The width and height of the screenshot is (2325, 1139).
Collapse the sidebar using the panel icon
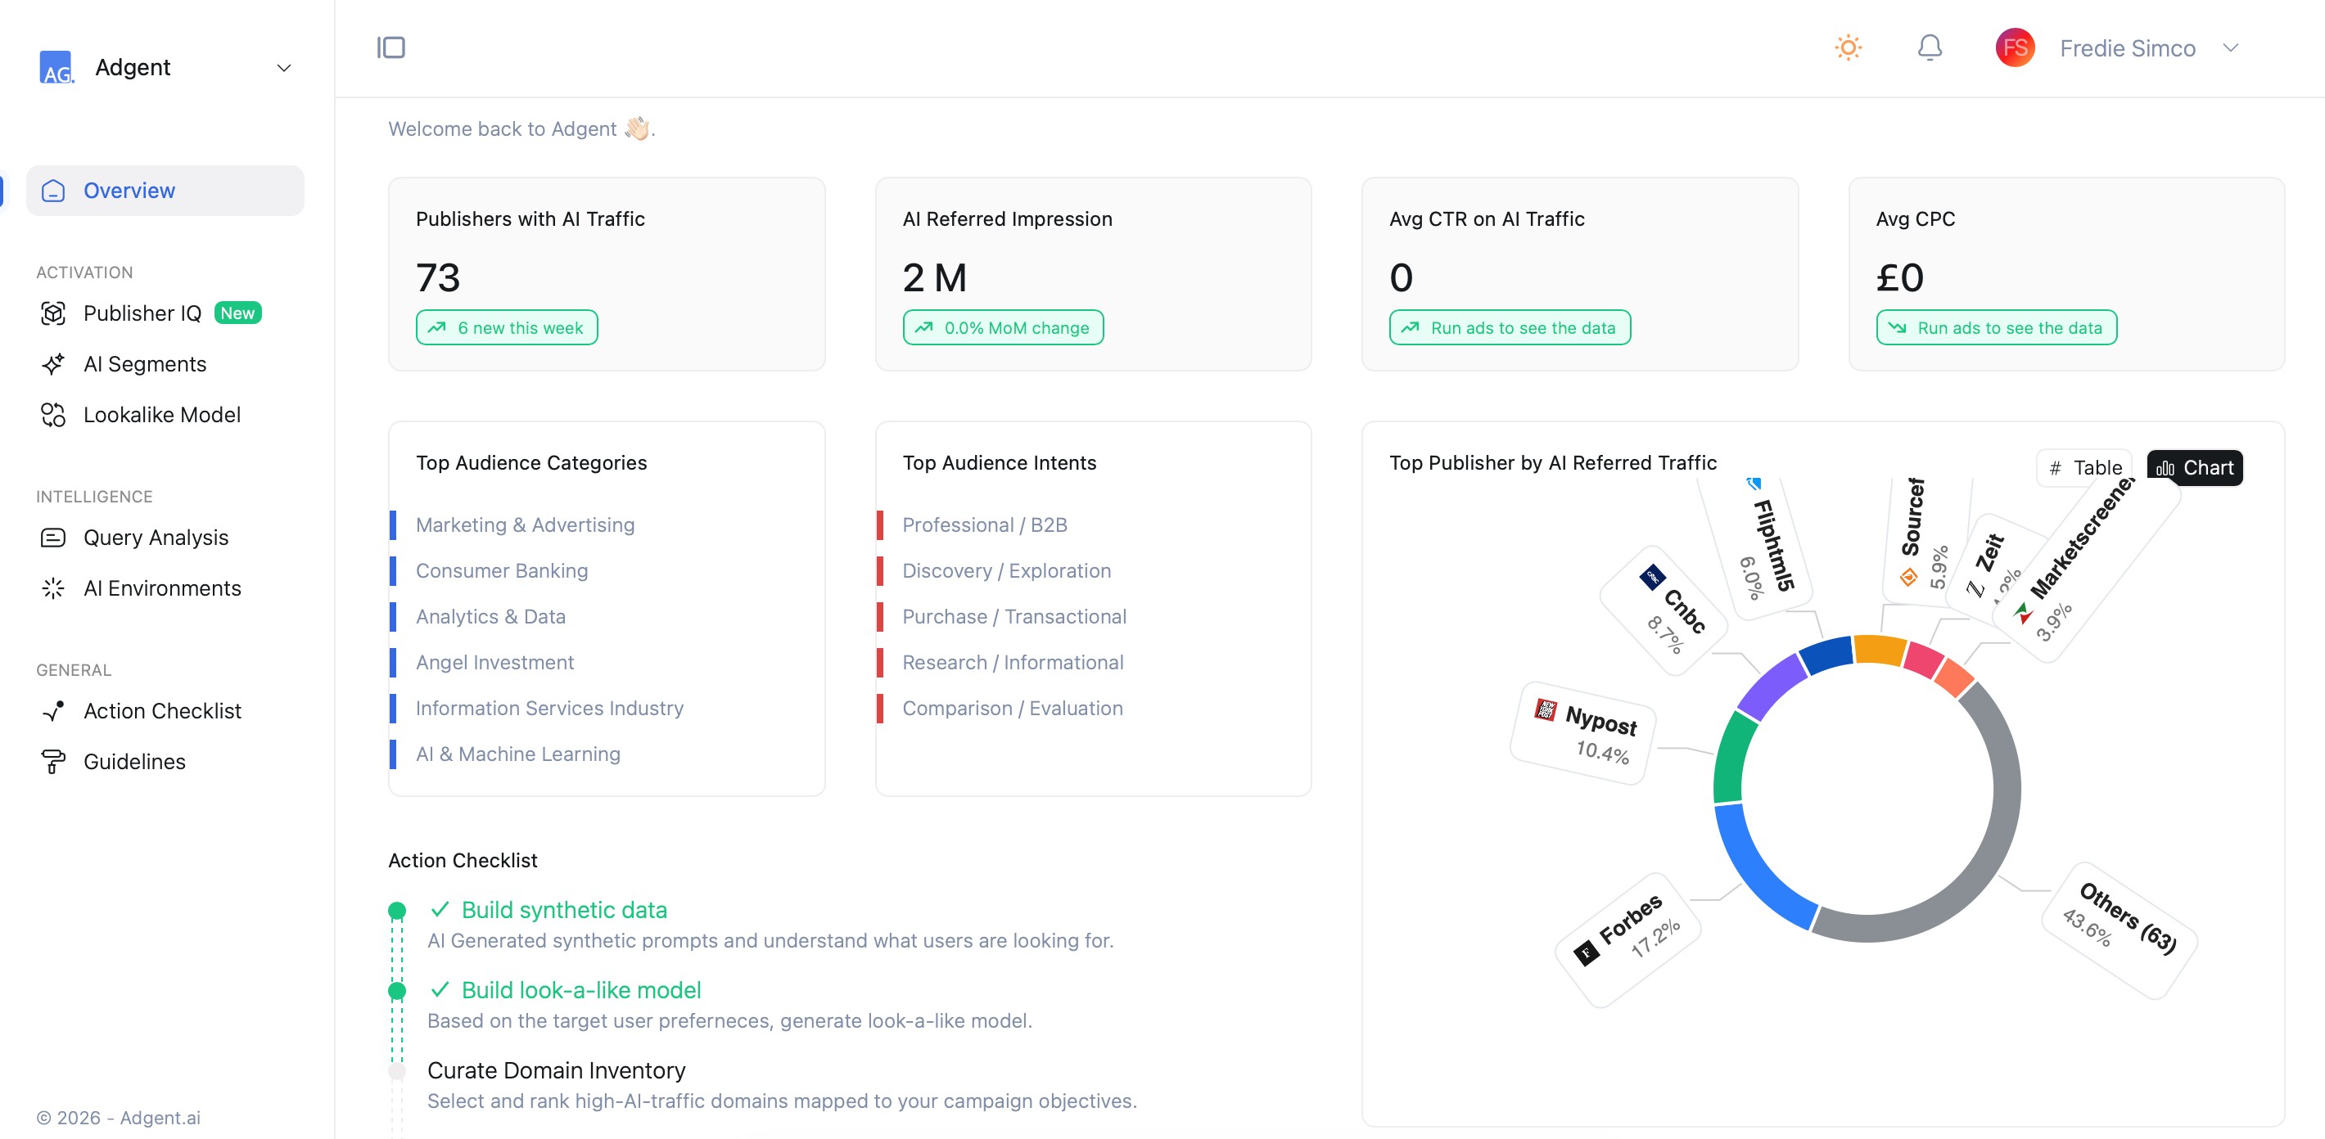point(391,47)
